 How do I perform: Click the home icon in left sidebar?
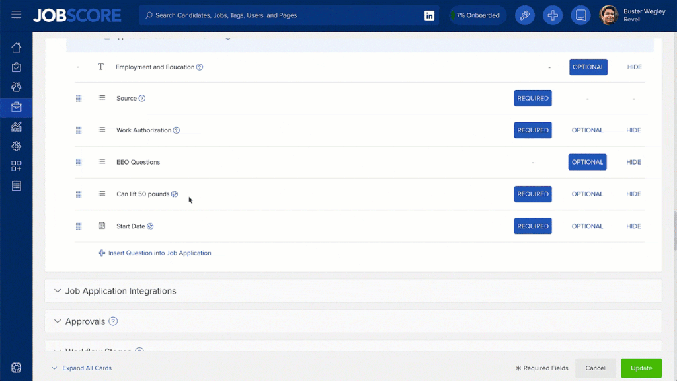(x=17, y=48)
